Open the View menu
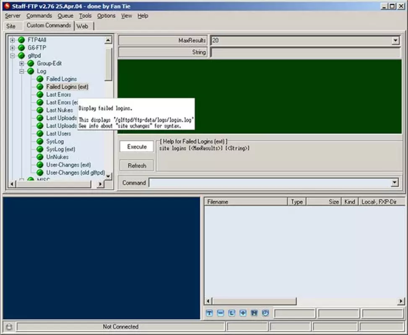 (127, 16)
